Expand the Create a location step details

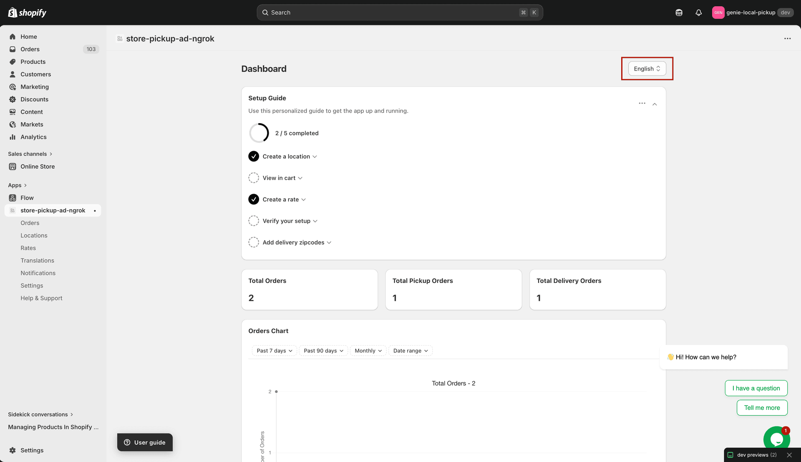(x=315, y=156)
